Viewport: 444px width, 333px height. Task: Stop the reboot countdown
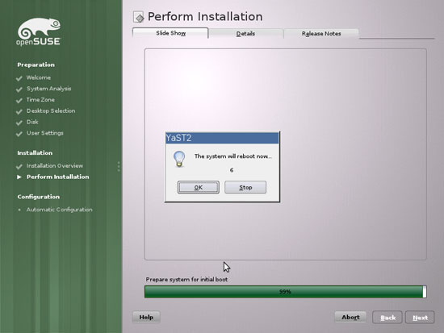(245, 187)
